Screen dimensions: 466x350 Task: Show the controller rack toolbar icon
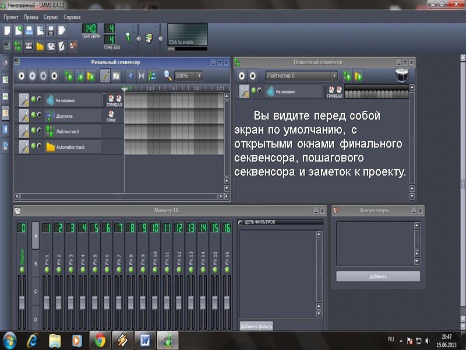click(x=72, y=46)
